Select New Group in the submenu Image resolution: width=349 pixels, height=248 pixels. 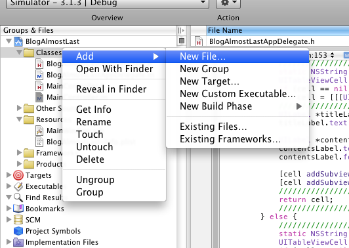click(x=237, y=69)
